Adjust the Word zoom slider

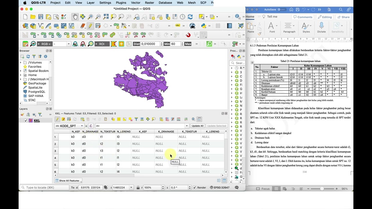(x=322, y=189)
